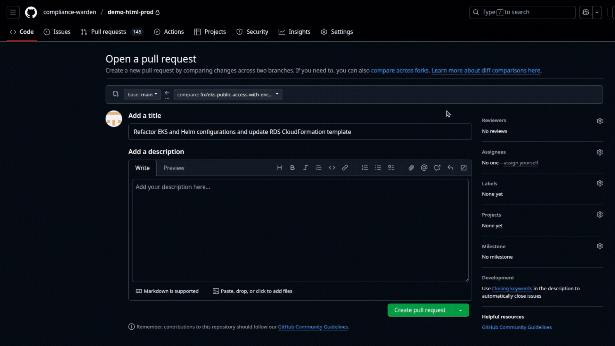Open Assignees gear settings
Viewport: 615px width, 346px height.
click(x=600, y=152)
